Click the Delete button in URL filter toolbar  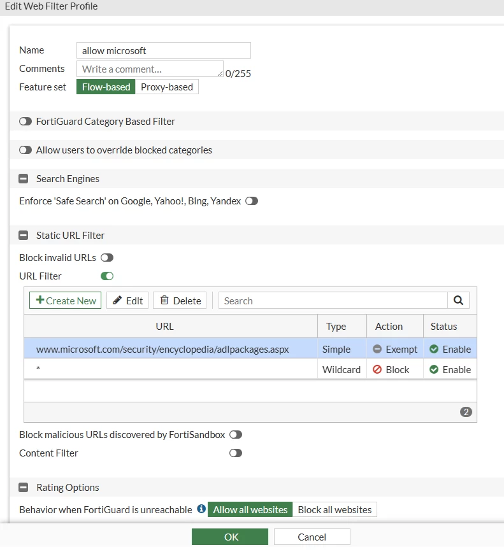click(180, 301)
